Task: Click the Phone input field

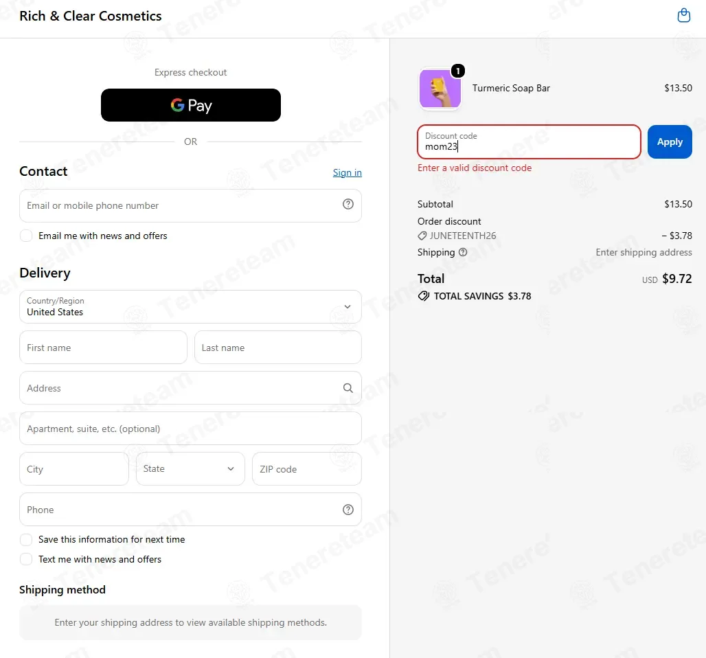Action: tap(190, 510)
